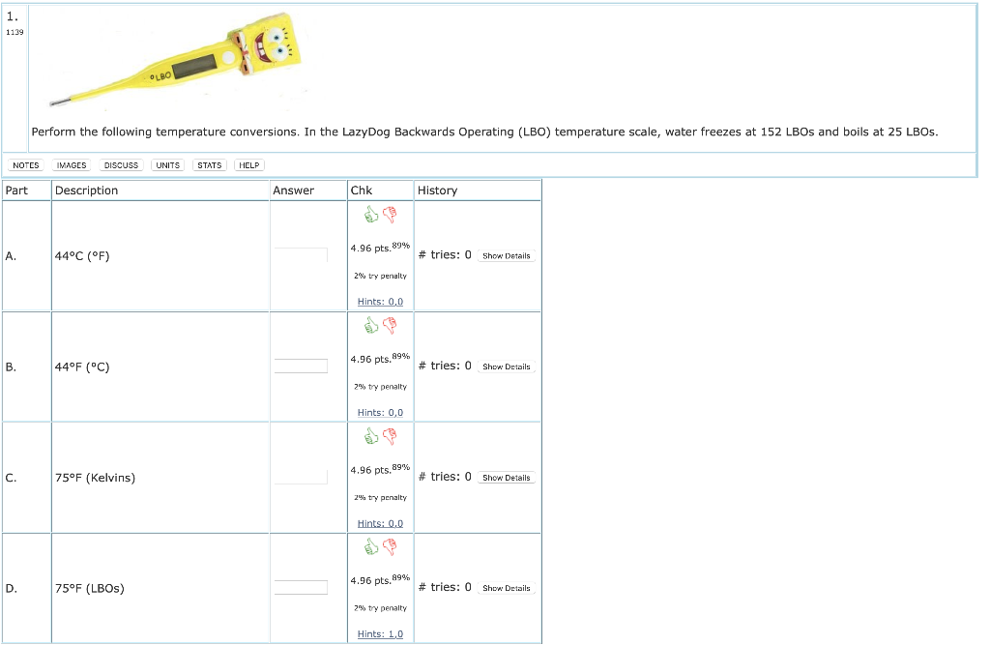Click the answer field for part B
This screenshot has width=990, height=645.
pos(303,365)
